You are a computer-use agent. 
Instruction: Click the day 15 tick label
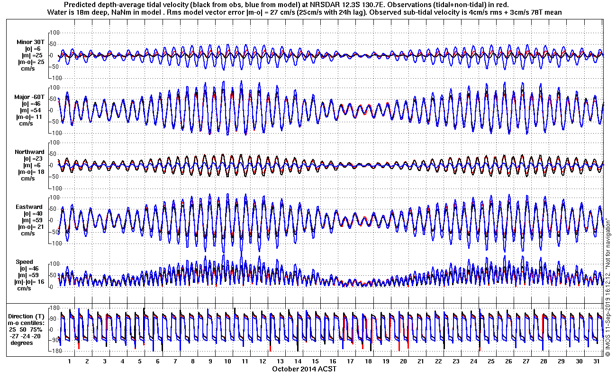coord(315,361)
